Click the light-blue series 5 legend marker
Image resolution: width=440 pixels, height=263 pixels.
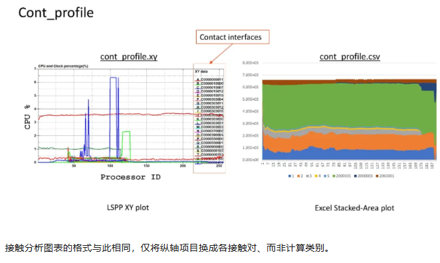pyautogui.click(x=325, y=176)
